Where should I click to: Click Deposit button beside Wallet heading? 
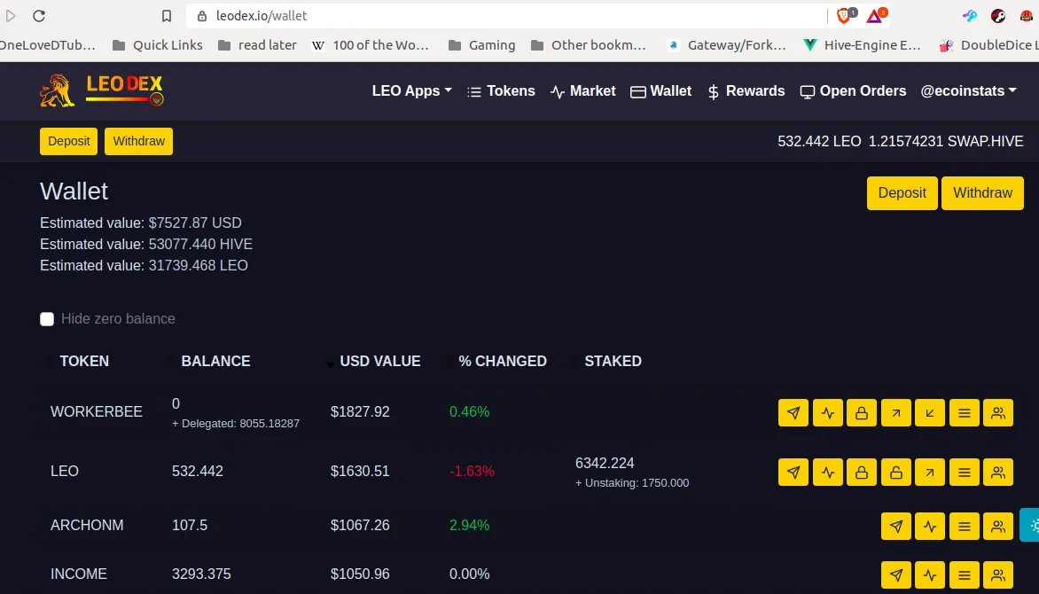click(902, 193)
